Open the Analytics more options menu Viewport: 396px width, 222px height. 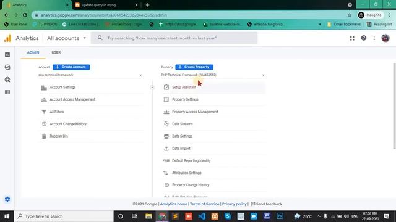[374, 38]
